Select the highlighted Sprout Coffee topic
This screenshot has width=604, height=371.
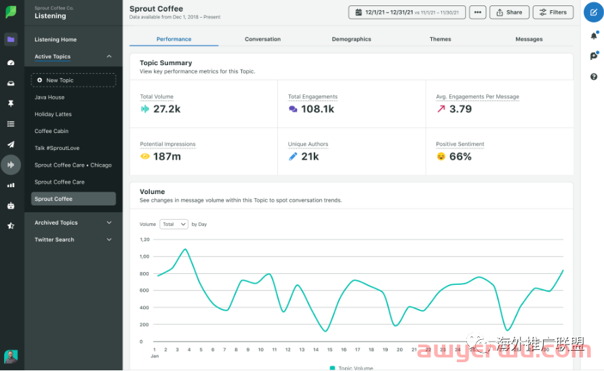[x=73, y=199]
